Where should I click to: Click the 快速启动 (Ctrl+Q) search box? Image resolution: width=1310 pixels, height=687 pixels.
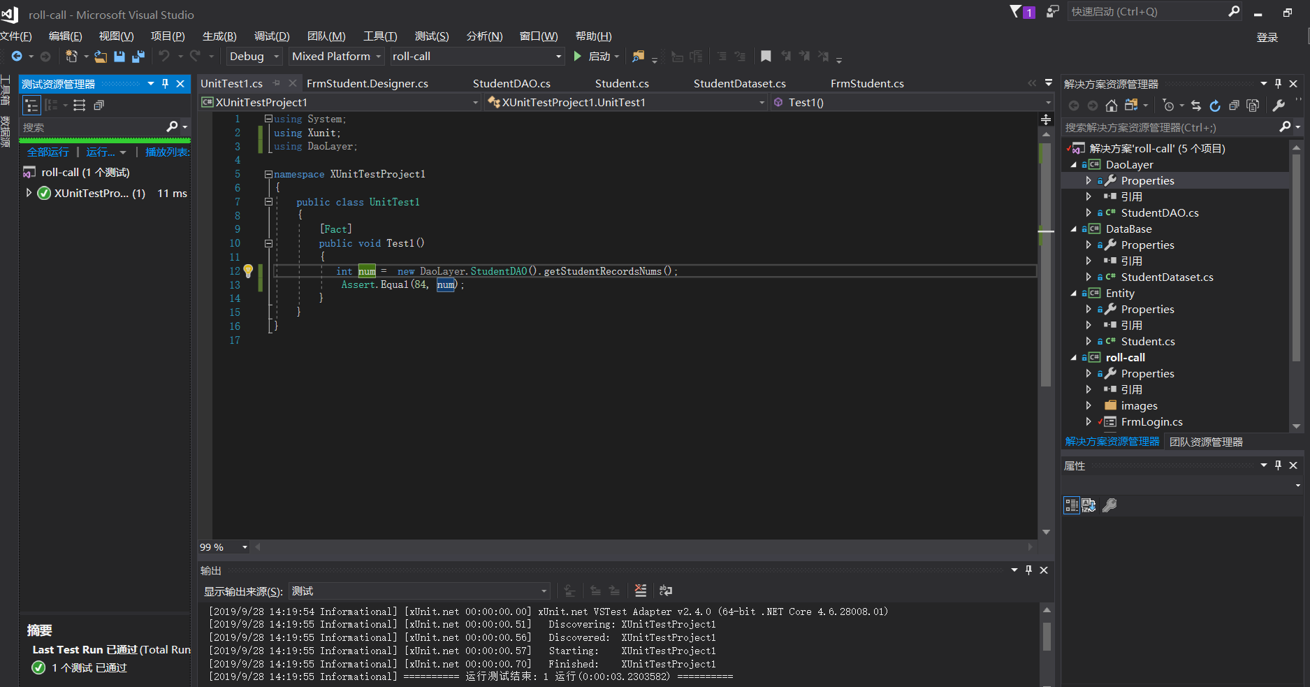(x=1147, y=12)
